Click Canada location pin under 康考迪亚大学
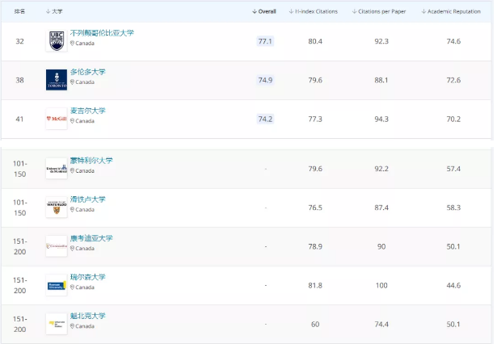 point(72,249)
